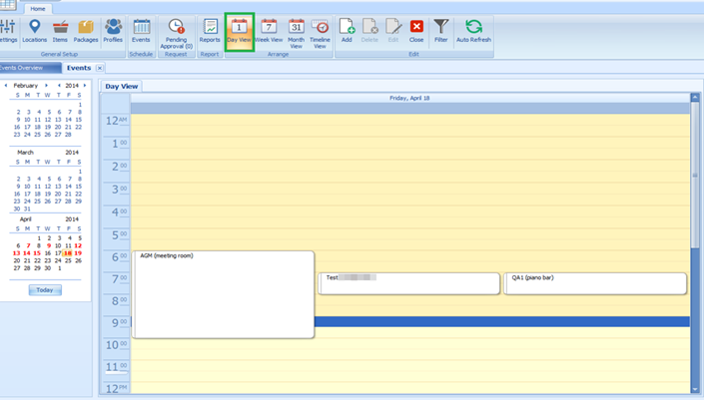Click the 12 AM time label
The image size is (704, 400).
tap(116, 121)
